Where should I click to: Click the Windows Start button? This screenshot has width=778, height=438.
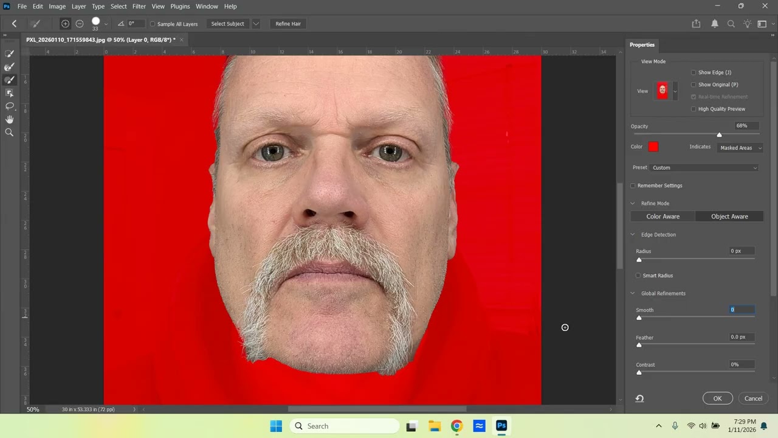point(276,426)
